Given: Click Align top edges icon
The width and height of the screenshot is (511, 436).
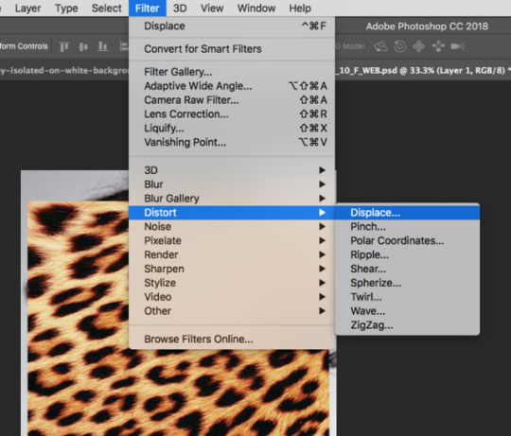Looking at the screenshot, I should pyautogui.click(x=64, y=46).
